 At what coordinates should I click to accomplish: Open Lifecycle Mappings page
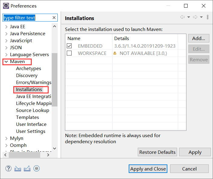click(x=34, y=103)
